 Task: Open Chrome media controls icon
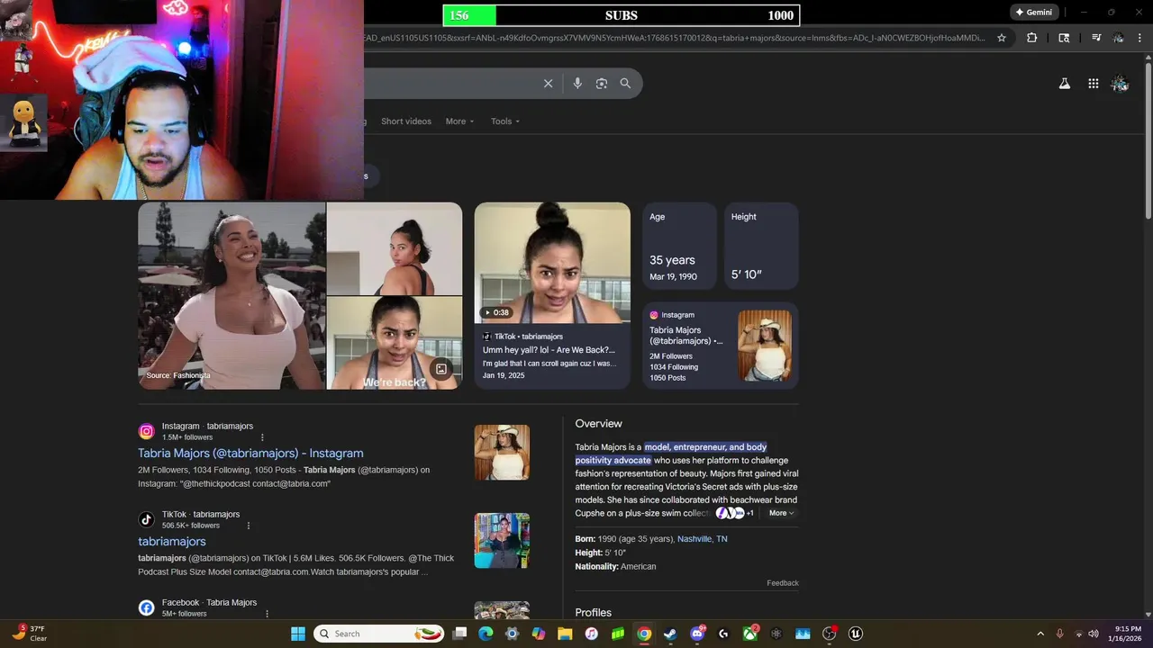point(1096,38)
